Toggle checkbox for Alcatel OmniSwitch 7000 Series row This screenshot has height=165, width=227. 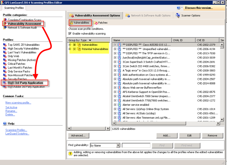pyautogui.click(x=115, y=96)
